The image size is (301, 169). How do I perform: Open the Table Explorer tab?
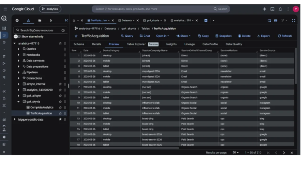136,44
